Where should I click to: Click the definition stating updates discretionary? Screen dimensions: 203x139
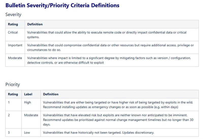click(98, 132)
